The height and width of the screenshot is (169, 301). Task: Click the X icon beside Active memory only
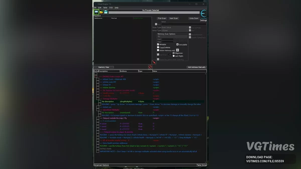pos(178,50)
